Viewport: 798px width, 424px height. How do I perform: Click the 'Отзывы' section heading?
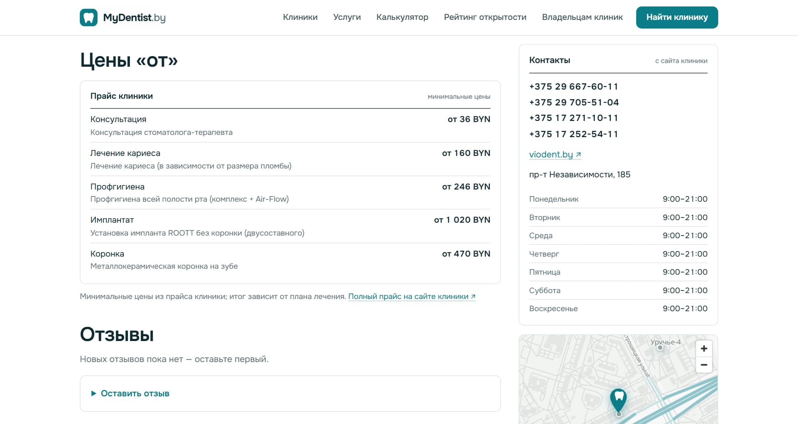(117, 335)
